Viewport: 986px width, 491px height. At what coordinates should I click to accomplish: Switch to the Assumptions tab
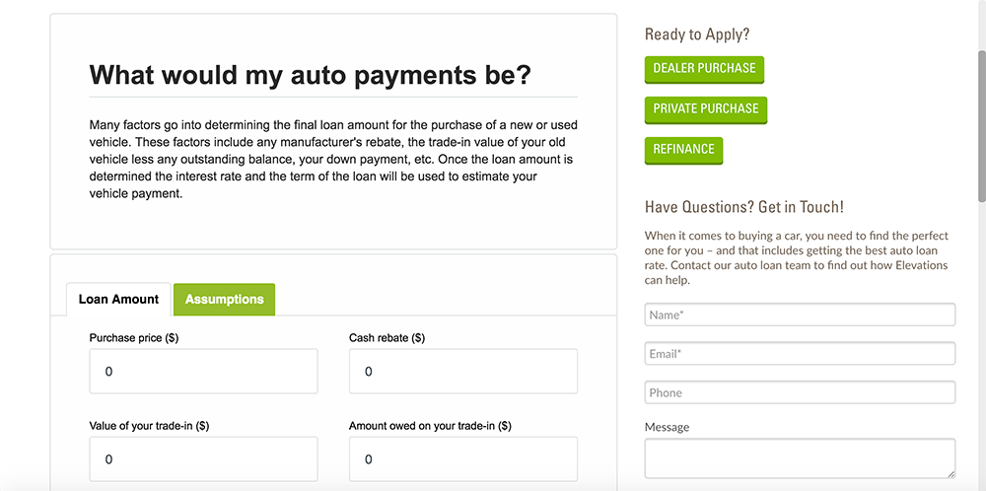coord(224,300)
